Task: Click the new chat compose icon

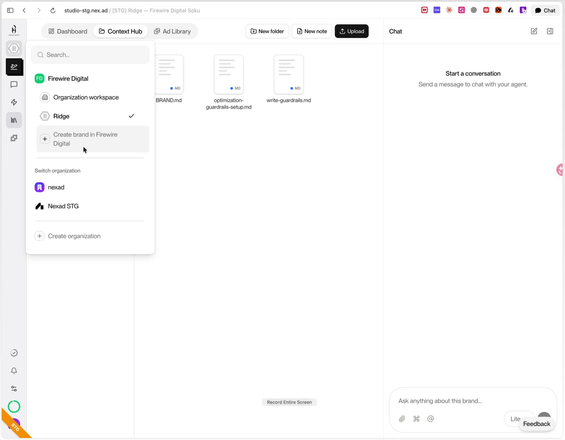Action: coord(534,31)
